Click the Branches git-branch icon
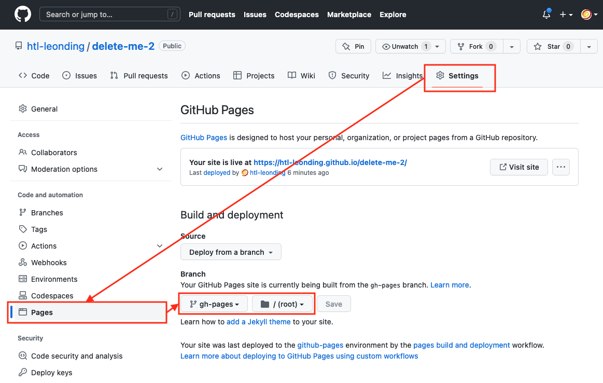The width and height of the screenshot is (603, 383). click(23, 212)
